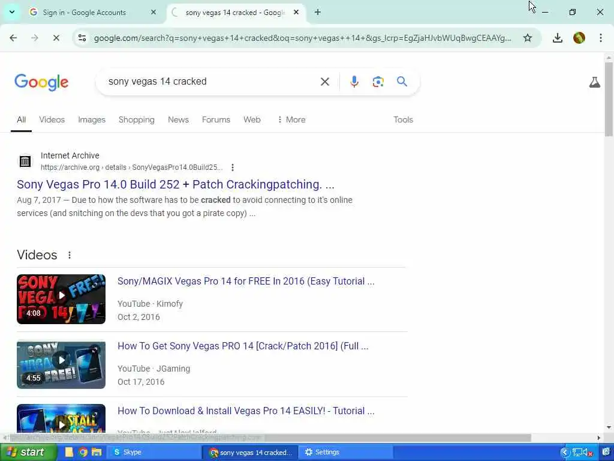Switch to Videos results tab

tap(52, 119)
